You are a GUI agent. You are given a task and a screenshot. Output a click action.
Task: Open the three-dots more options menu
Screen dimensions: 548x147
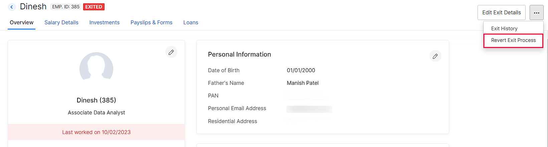tap(536, 13)
